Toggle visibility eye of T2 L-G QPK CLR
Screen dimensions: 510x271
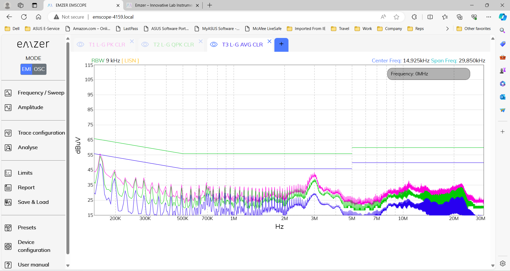pos(145,44)
